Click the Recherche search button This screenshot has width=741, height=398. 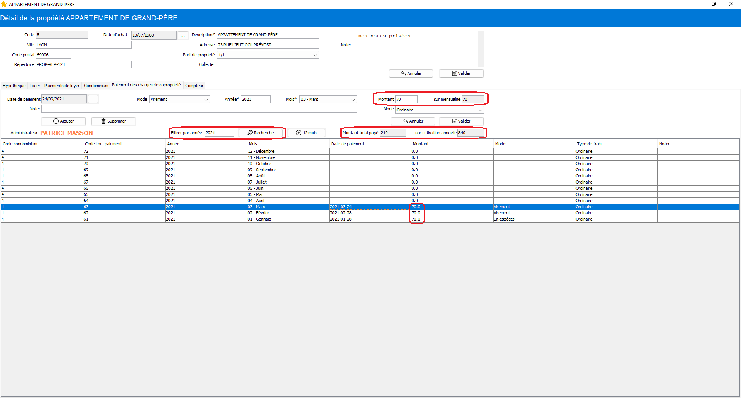coord(261,133)
